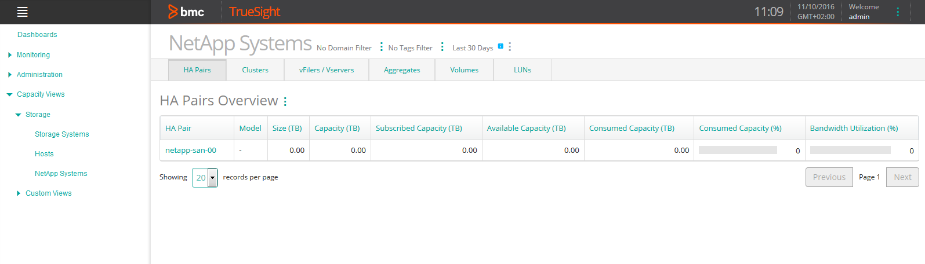Click the Storage tree label
This screenshot has height=264, width=925.
point(38,115)
